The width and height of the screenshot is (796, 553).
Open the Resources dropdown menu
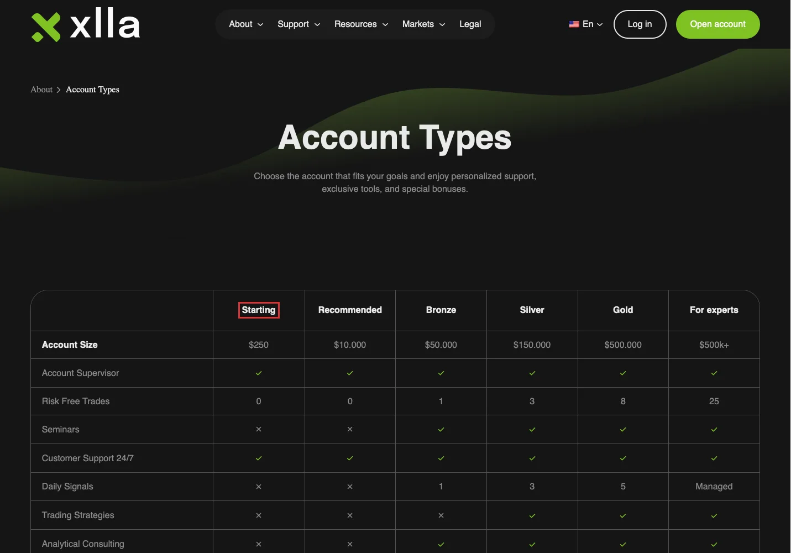(x=362, y=24)
